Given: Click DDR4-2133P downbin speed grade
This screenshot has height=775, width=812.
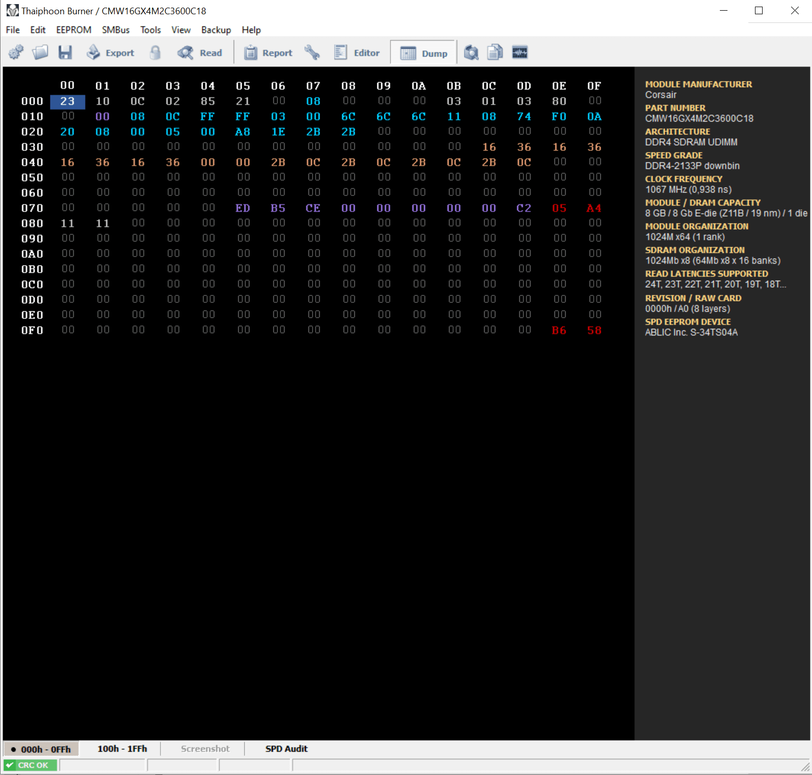Looking at the screenshot, I should (x=692, y=166).
